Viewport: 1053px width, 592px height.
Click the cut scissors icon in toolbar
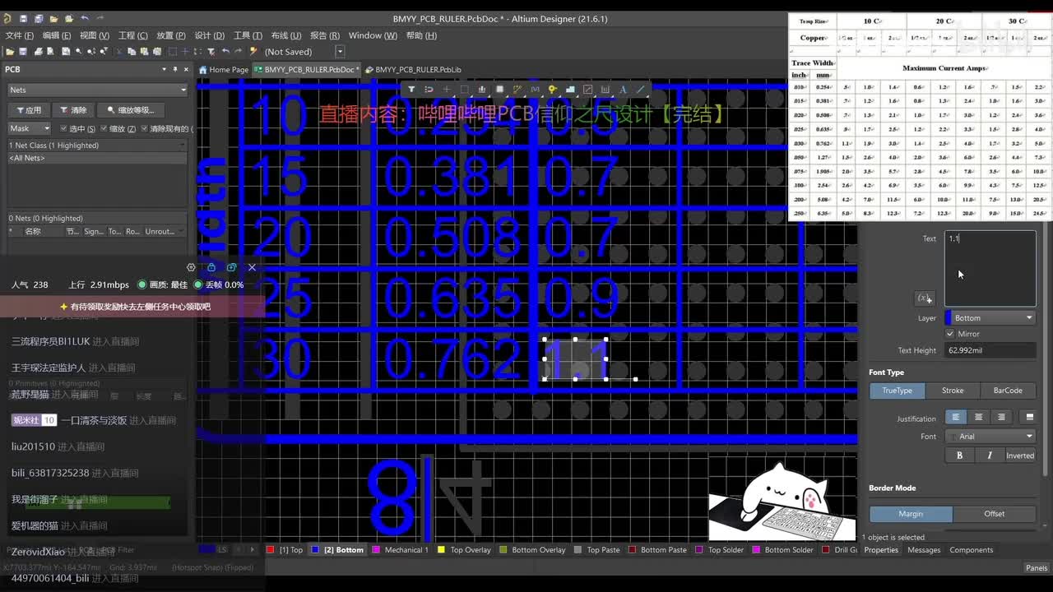[119, 51]
